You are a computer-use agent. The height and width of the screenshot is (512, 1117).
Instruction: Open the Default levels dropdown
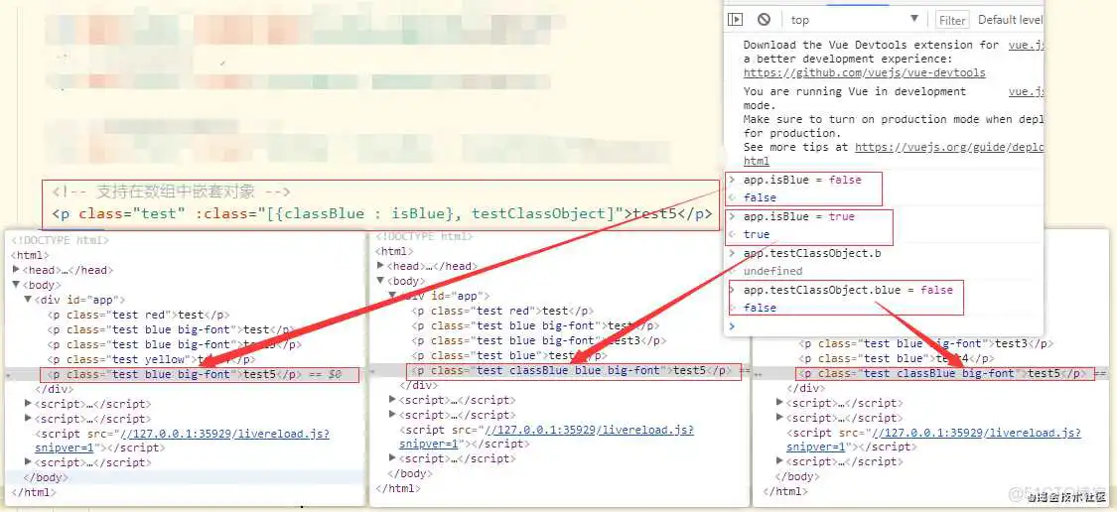[x=1010, y=20]
